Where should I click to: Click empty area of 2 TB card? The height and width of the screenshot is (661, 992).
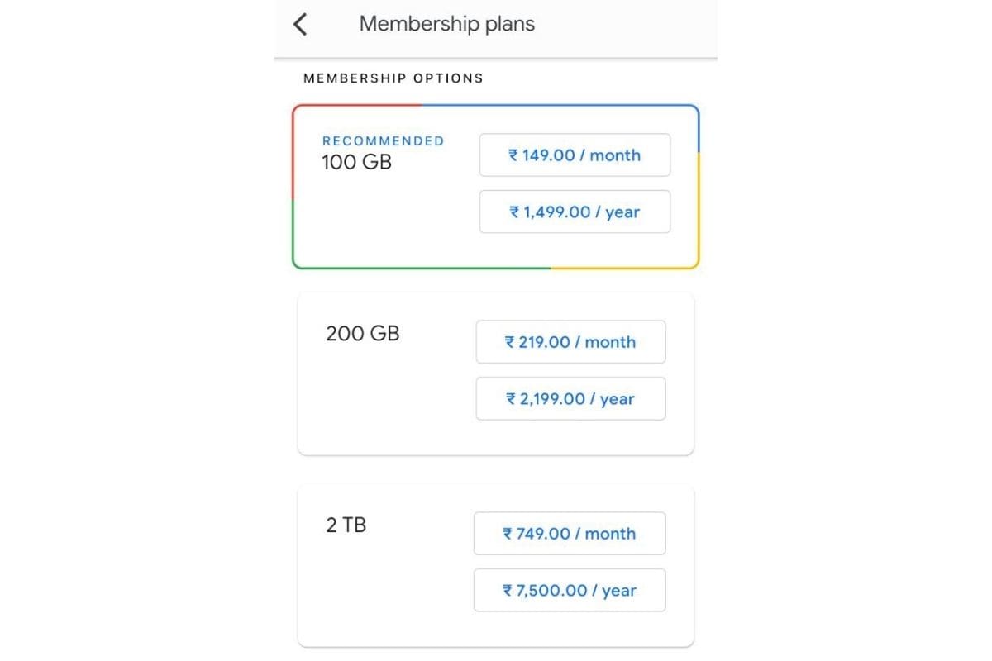pyautogui.click(x=380, y=595)
